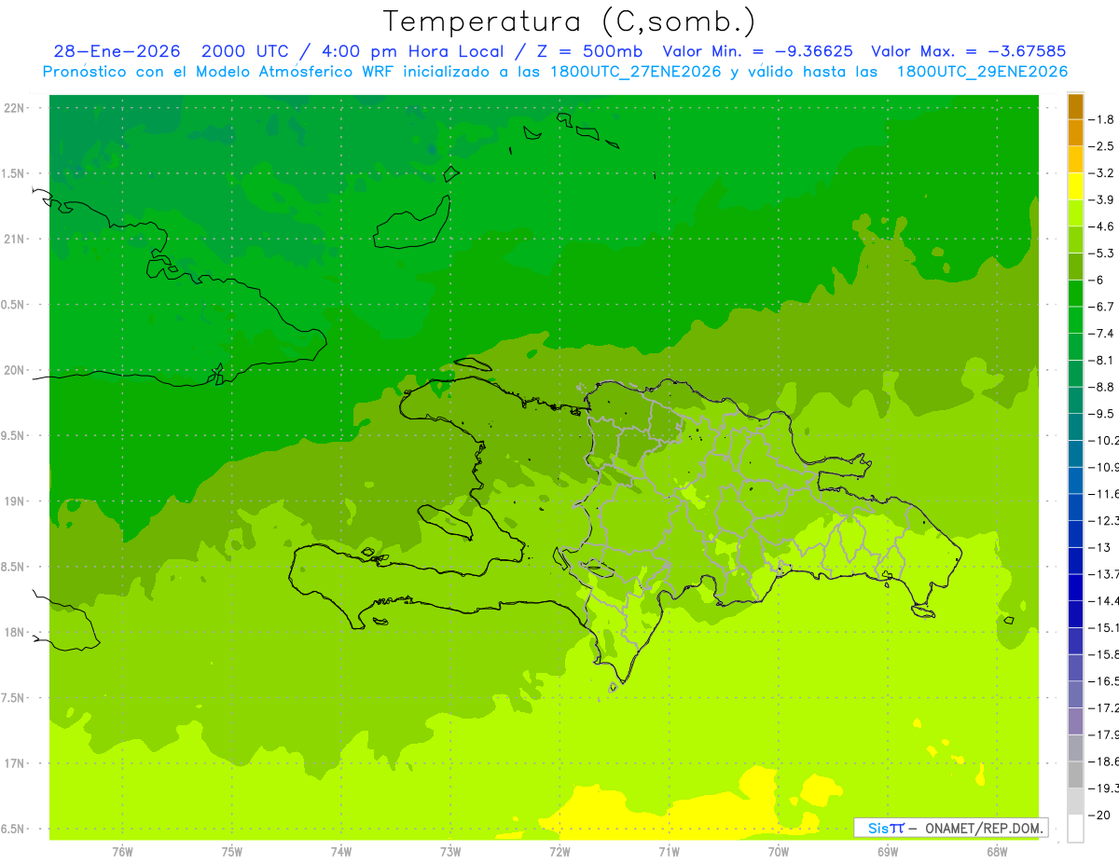This screenshot has width=1119, height=864.
Task: Click the '-6' colorbar label
Action: tap(1096, 281)
